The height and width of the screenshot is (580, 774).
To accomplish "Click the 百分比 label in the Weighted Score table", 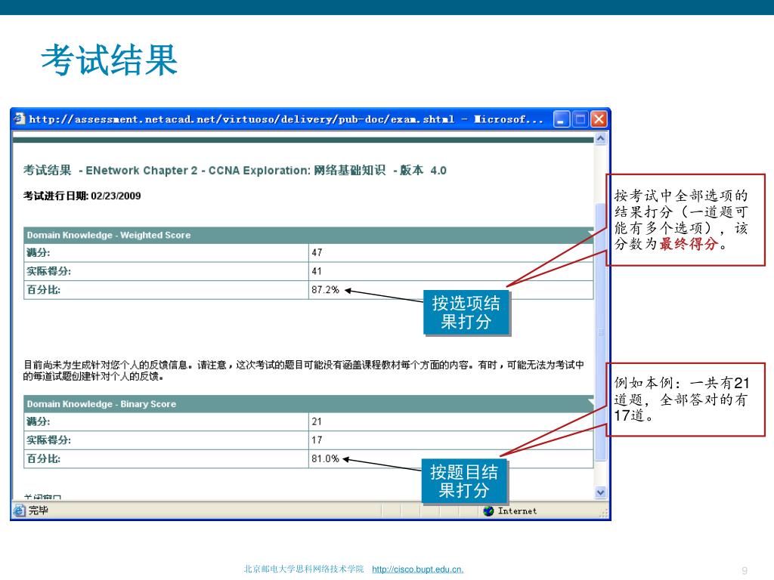I will (43, 290).
